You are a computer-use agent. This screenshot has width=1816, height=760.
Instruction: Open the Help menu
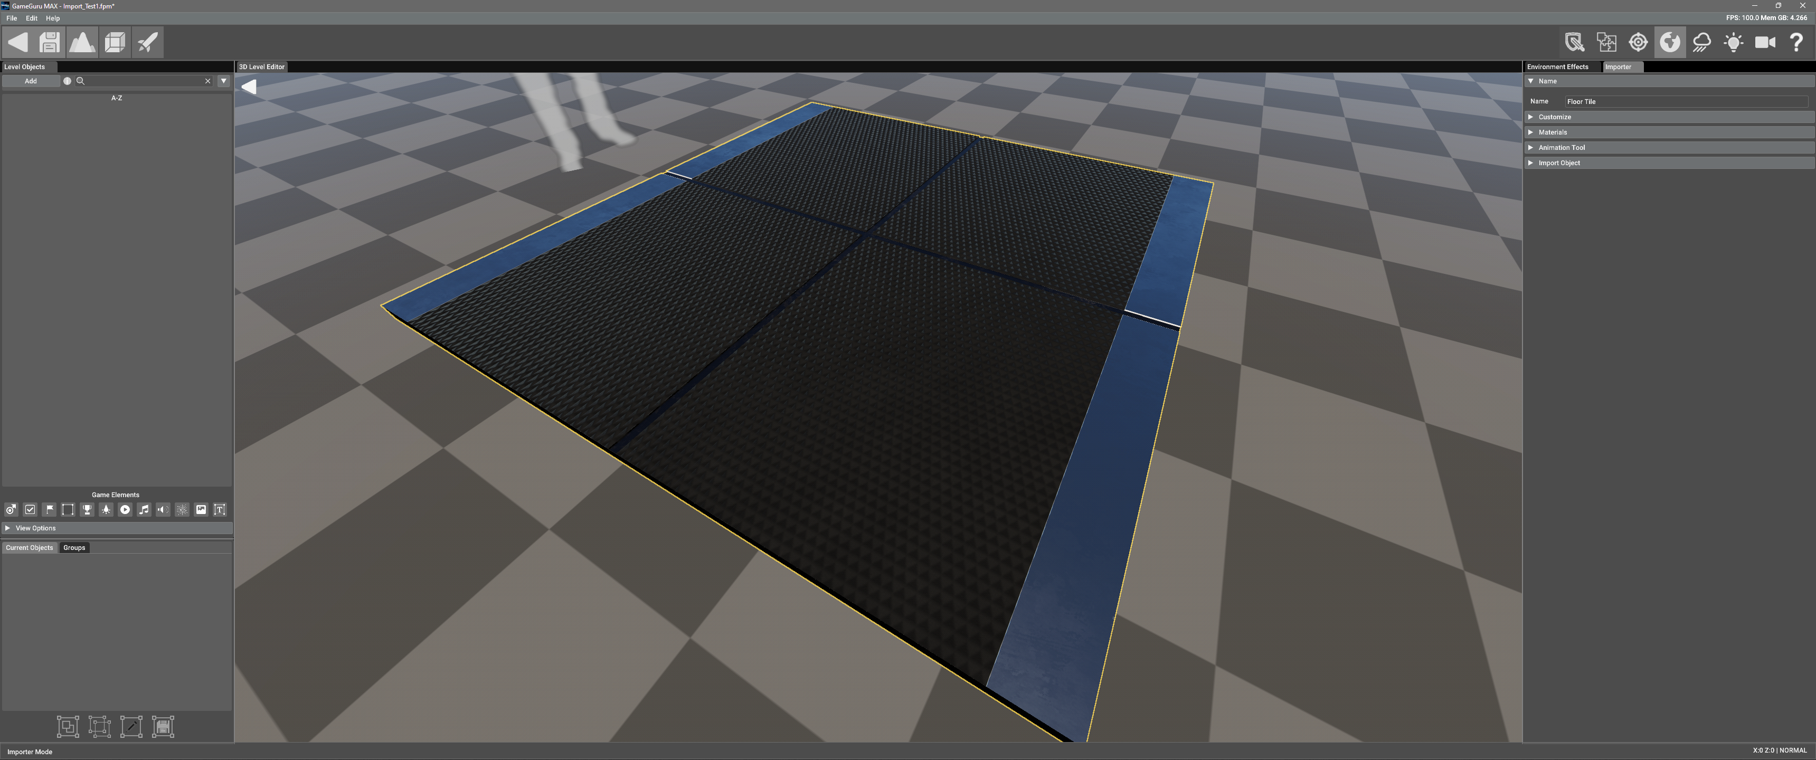pos(53,18)
